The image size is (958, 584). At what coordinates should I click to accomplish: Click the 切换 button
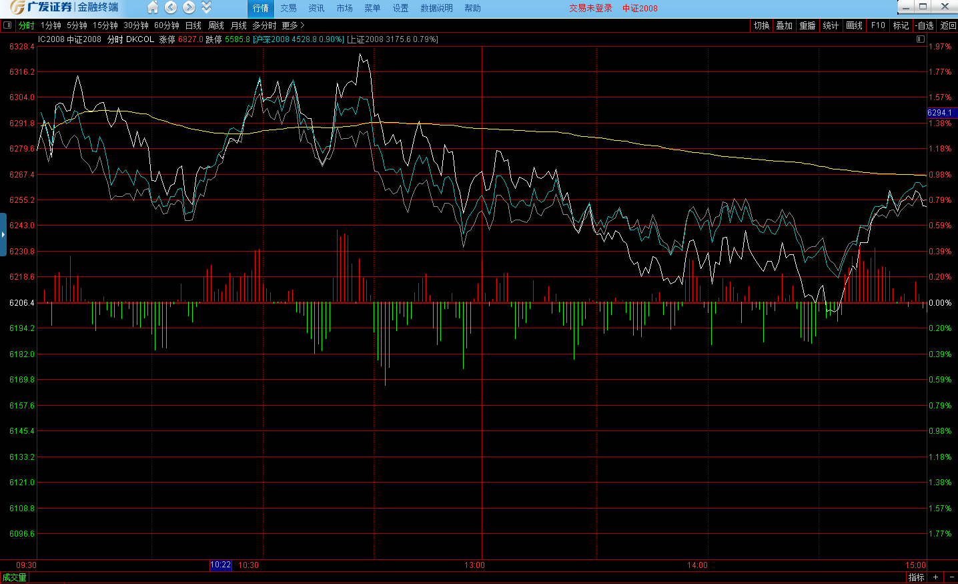[x=762, y=25]
